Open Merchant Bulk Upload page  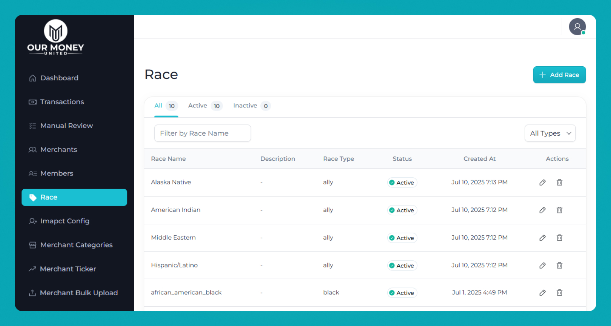coord(79,293)
